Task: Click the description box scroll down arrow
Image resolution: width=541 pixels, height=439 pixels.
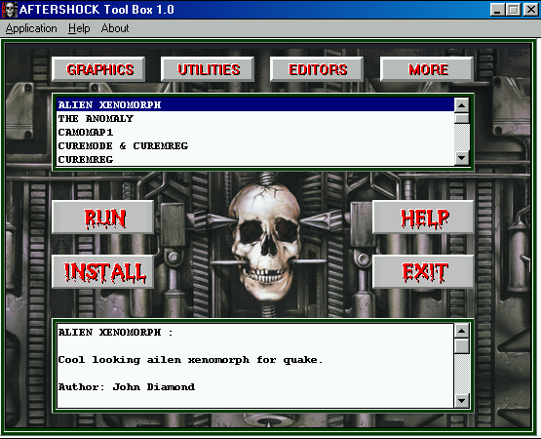Action: pyautogui.click(x=462, y=401)
